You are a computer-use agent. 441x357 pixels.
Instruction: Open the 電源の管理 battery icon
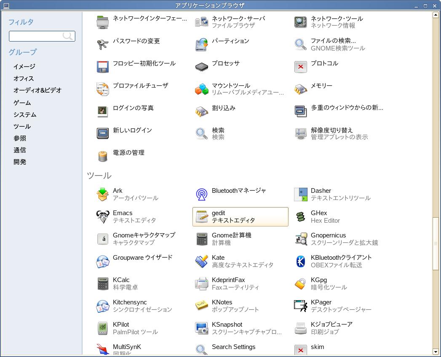pos(103,156)
